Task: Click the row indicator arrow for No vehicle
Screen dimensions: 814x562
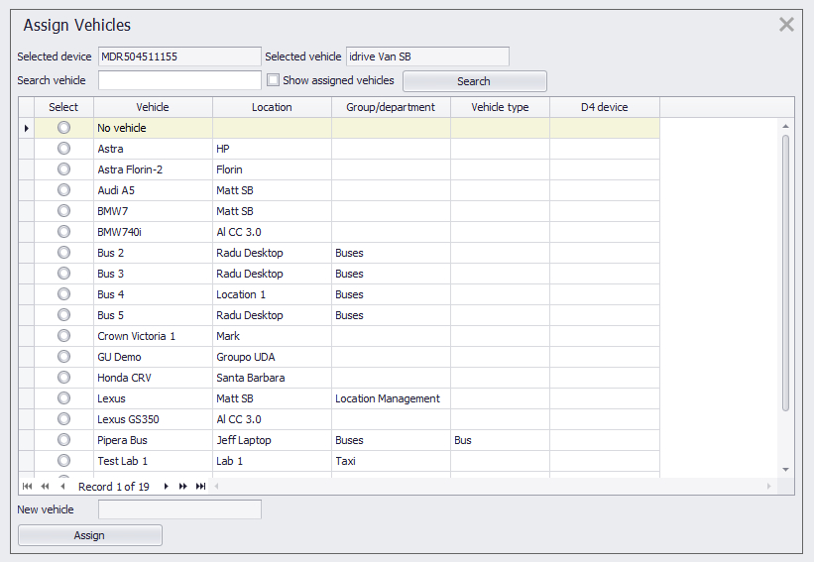Action: 27,128
